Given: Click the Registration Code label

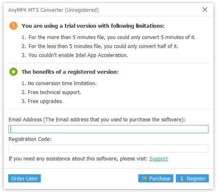Looking at the screenshot, I should pyautogui.click(x=30, y=139).
